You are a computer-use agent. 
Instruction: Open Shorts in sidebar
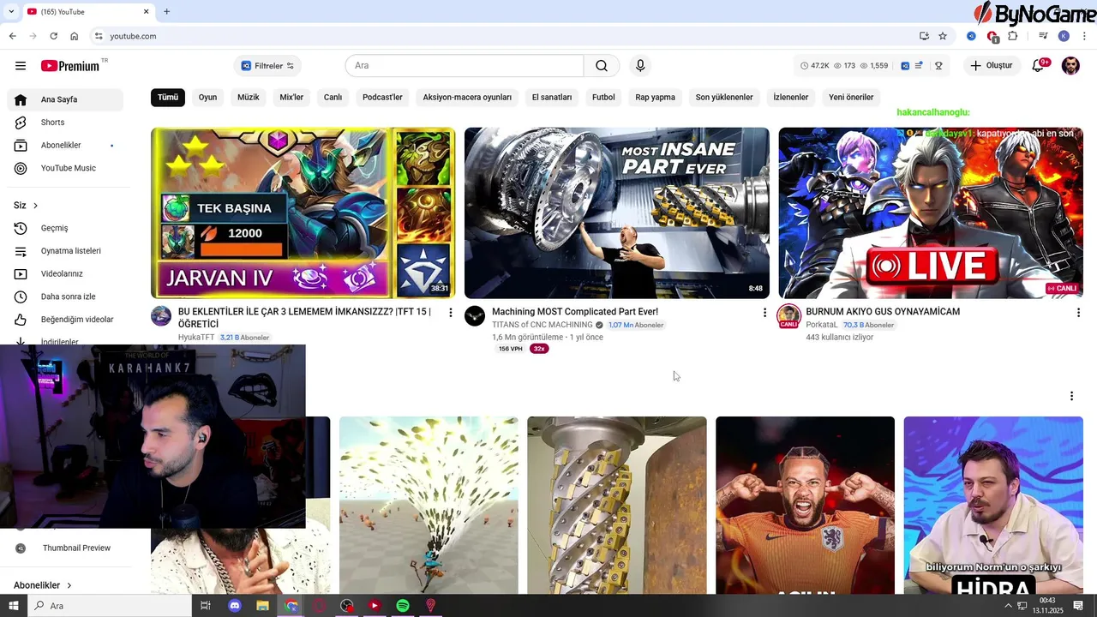65,123
